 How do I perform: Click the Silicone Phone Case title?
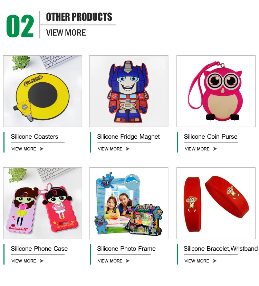pos(39,248)
